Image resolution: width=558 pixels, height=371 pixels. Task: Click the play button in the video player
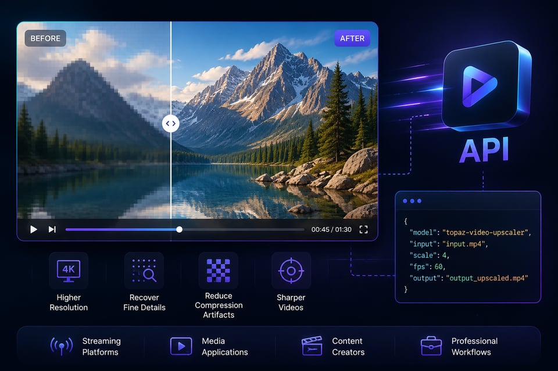[x=34, y=229]
